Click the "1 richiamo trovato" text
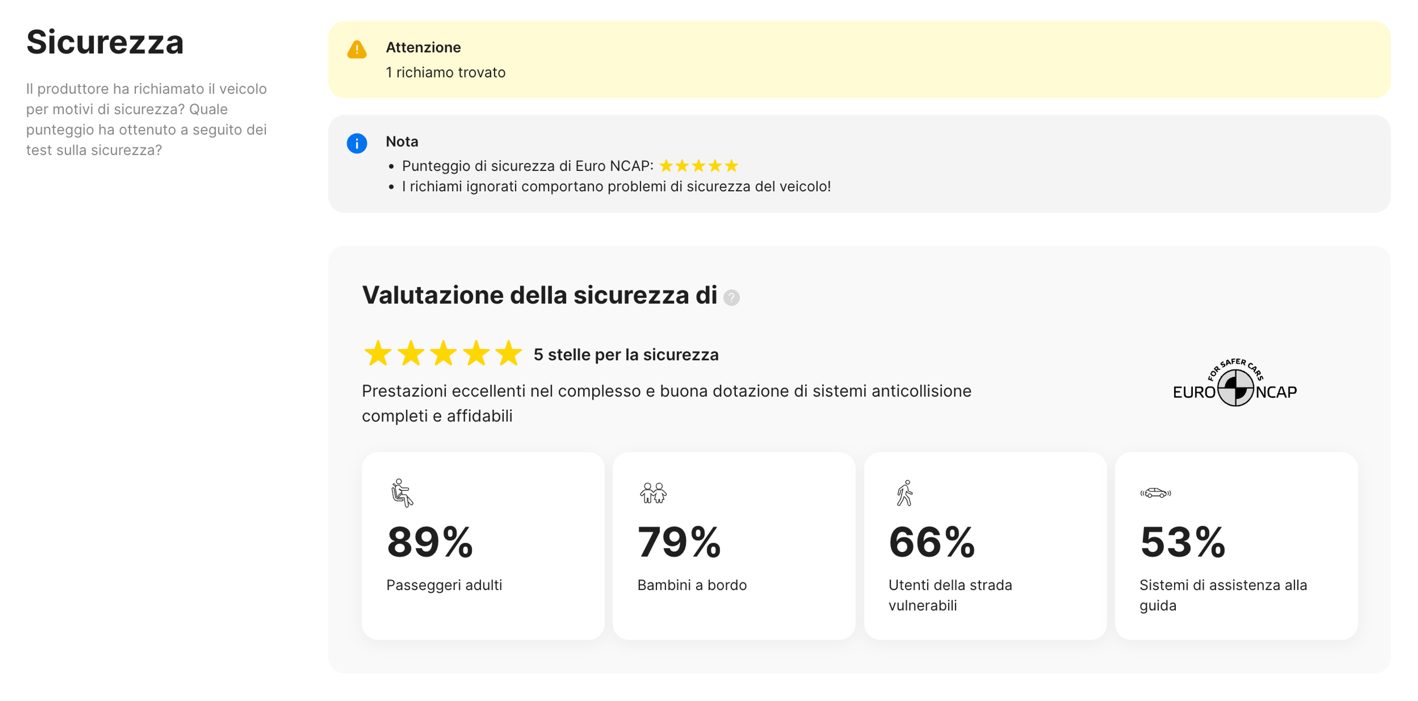The height and width of the screenshot is (701, 1418). [x=445, y=73]
